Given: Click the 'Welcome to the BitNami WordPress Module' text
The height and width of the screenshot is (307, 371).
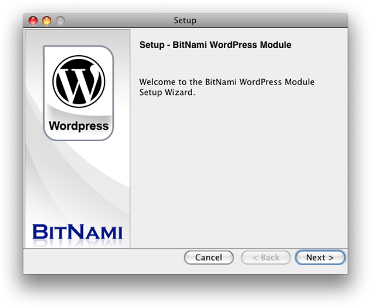Looking at the screenshot, I should pyautogui.click(x=226, y=82).
